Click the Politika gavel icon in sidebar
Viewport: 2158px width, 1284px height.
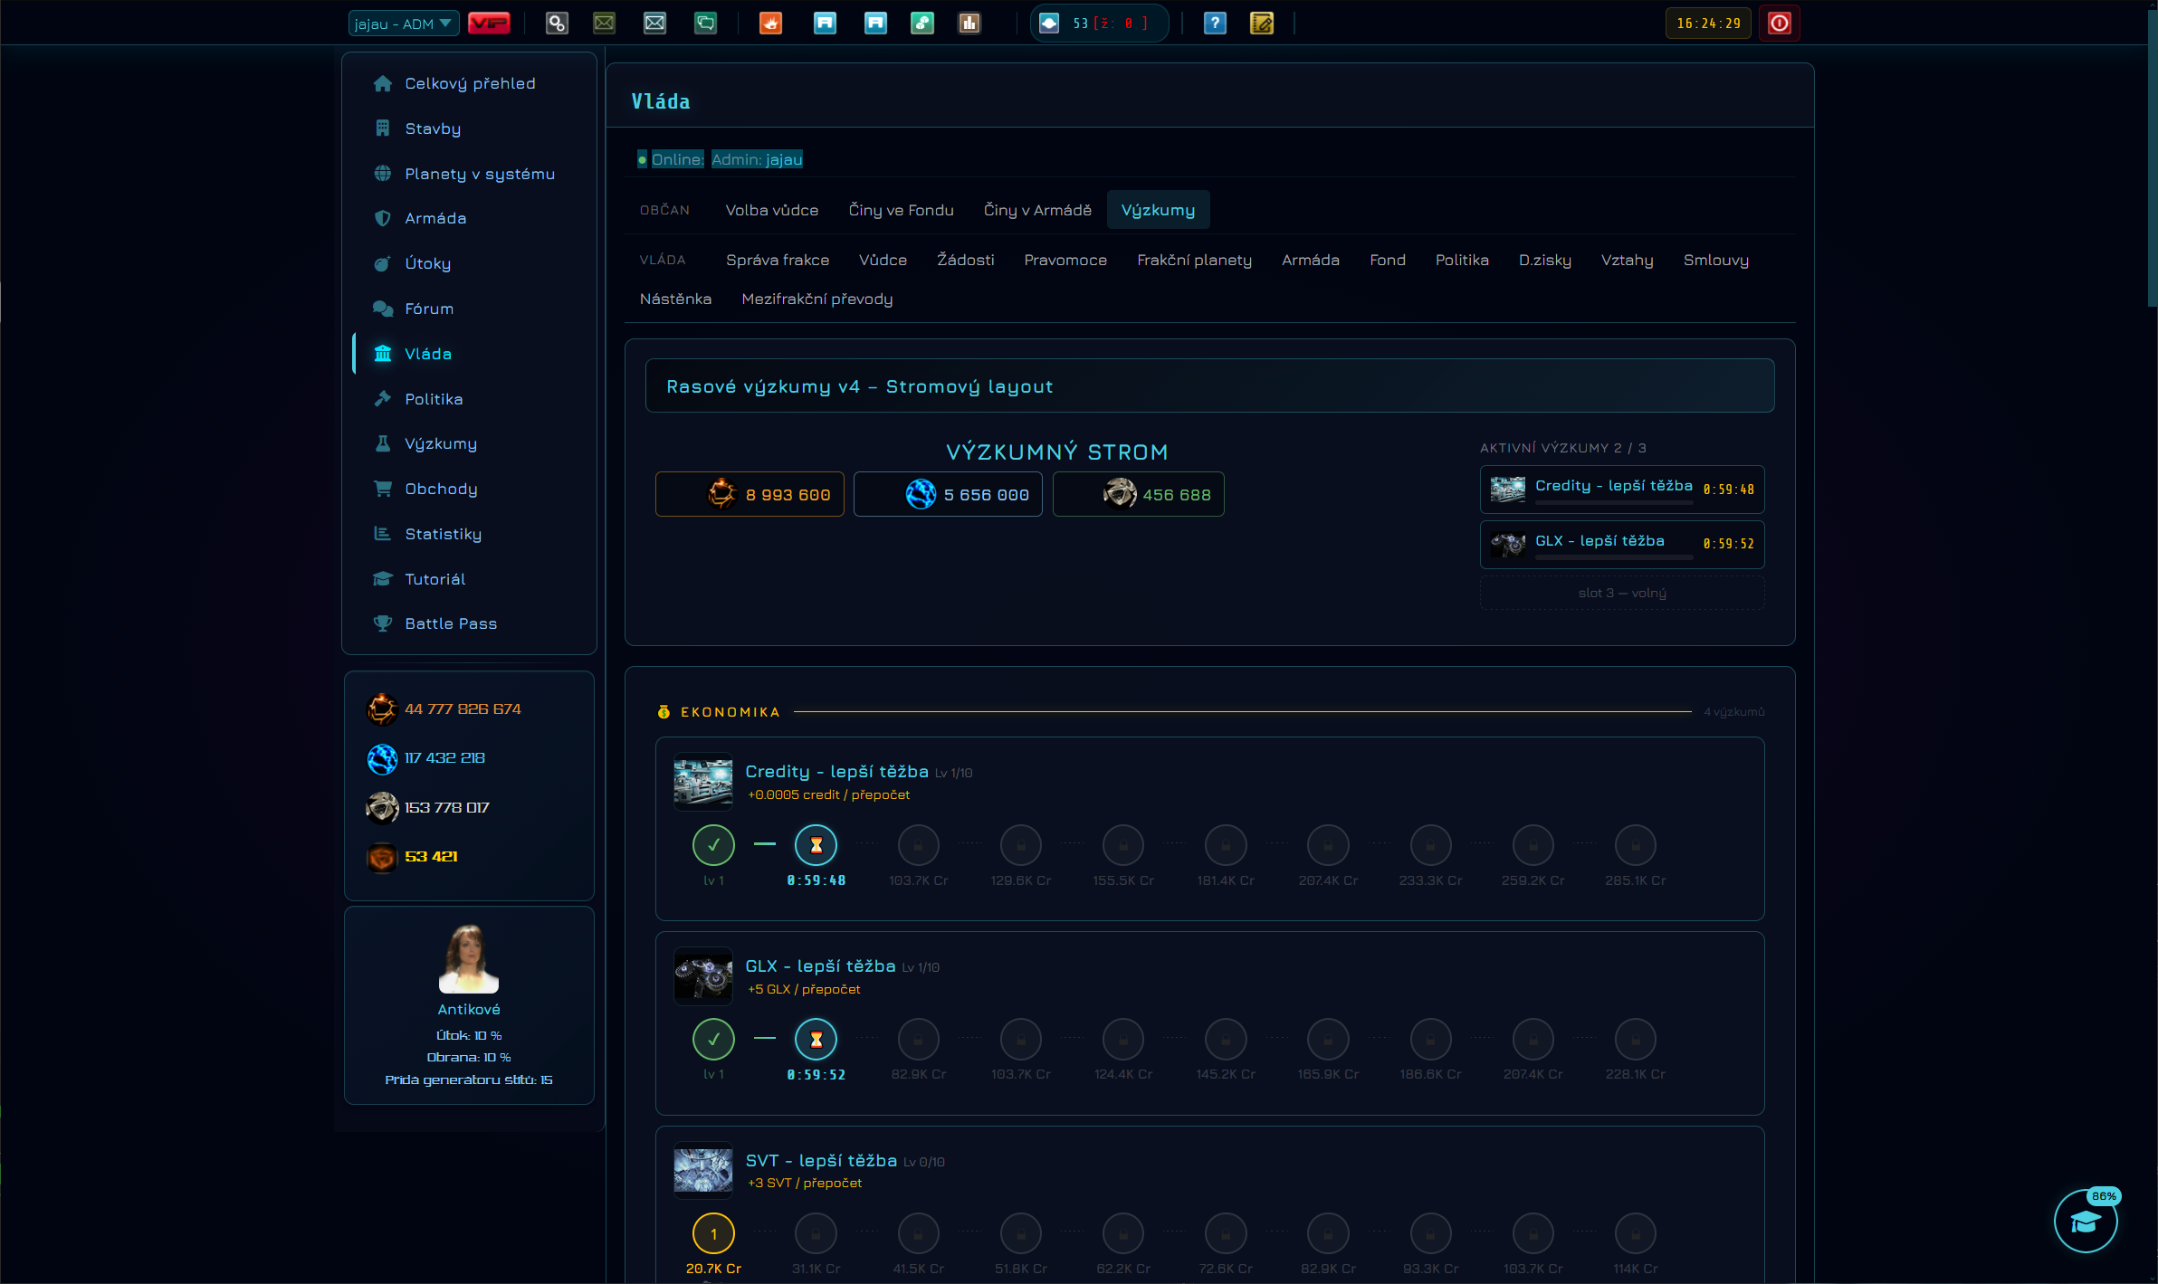pos(383,398)
